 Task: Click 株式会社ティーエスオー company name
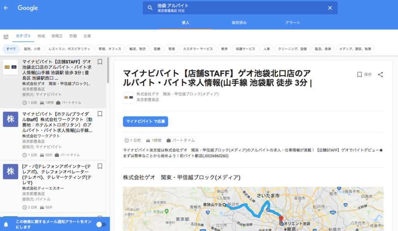[x=43, y=188]
